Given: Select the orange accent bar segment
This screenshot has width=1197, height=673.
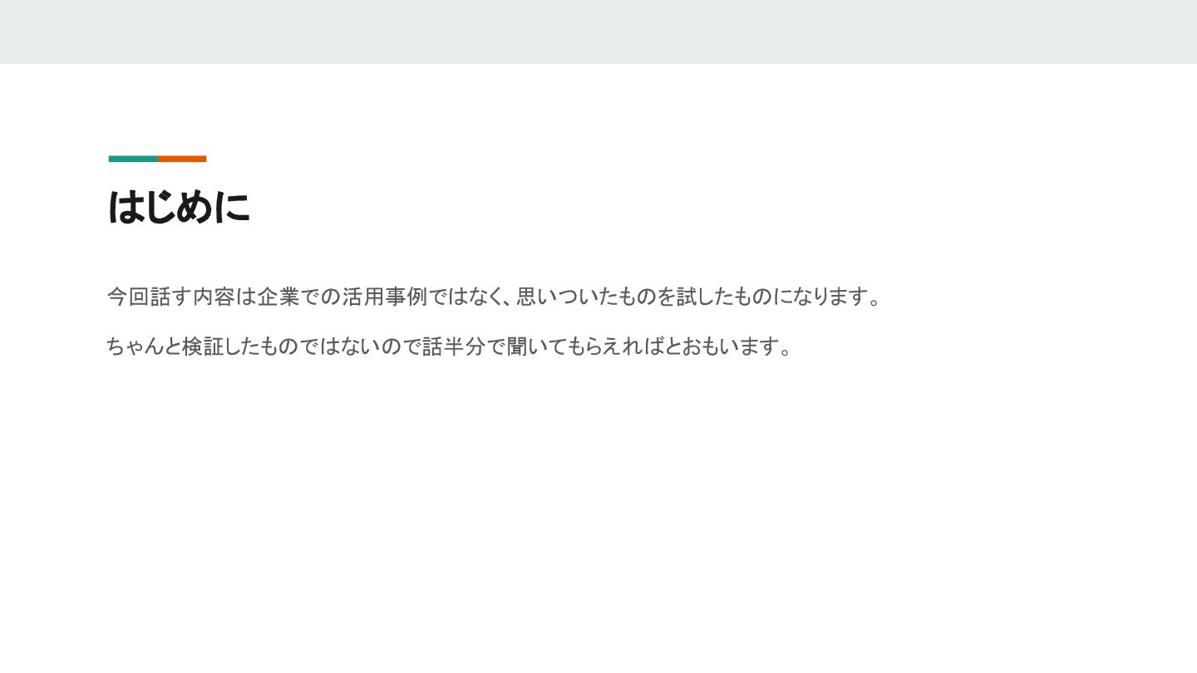Looking at the screenshot, I should click(x=182, y=159).
